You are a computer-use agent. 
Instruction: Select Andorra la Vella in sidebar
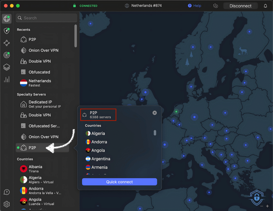point(45,190)
